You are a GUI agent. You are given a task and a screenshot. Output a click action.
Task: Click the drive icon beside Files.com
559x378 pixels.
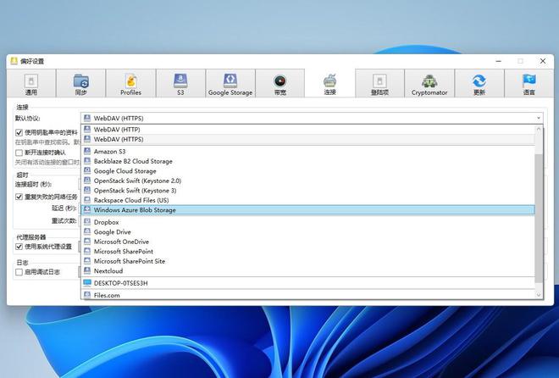(x=87, y=295)
